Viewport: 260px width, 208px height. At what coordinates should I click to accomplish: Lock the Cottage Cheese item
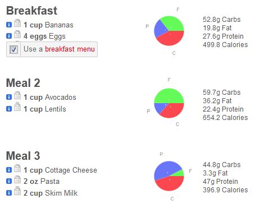17,168
